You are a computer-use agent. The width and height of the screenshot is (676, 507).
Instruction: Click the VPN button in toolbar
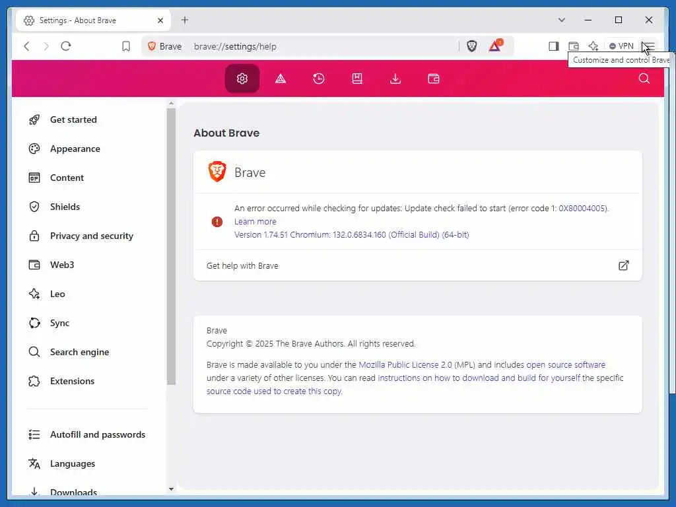[621, 46]
